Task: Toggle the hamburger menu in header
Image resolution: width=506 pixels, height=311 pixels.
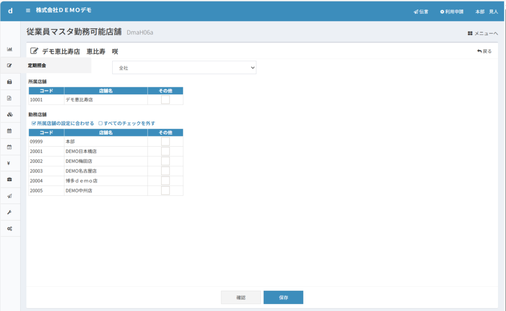Action: coord(28,10)
